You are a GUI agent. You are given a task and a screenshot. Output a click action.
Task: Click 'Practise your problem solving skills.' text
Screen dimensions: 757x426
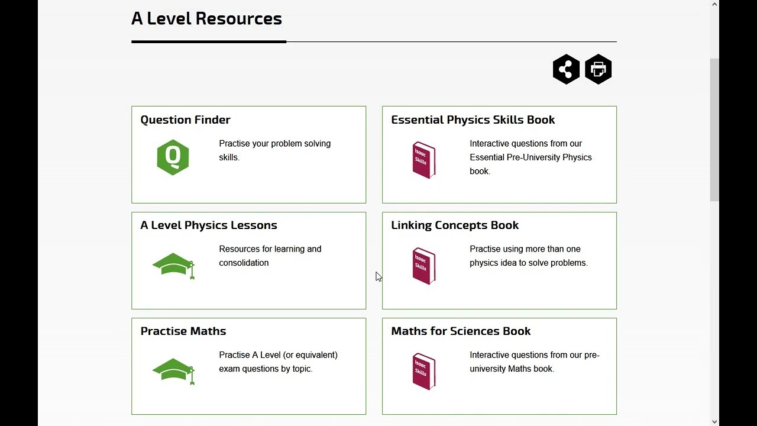(x=275, y=150)
